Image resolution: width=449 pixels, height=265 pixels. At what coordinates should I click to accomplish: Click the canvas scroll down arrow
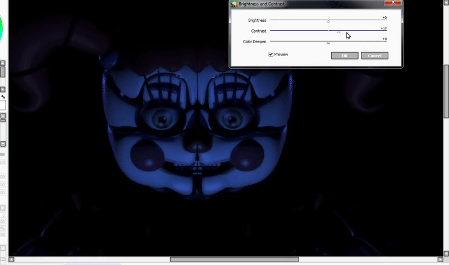(446, 254)
